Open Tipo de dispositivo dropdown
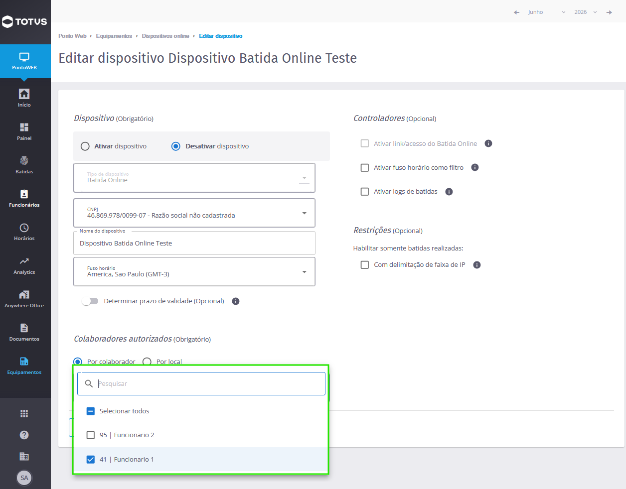Viewport: 626px width, 489px height. point(194,178)
